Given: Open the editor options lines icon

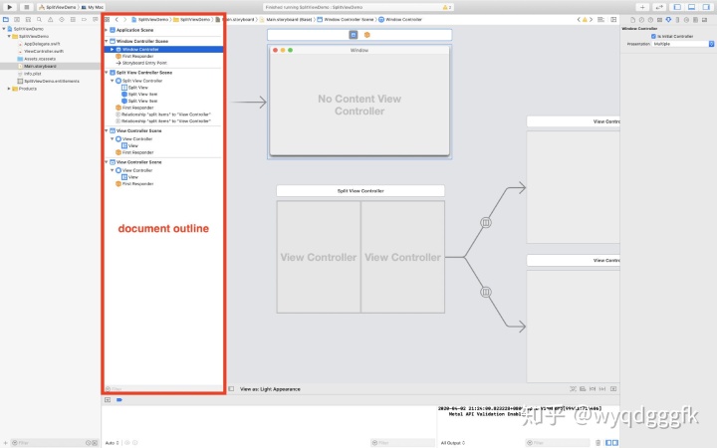Looking at the screenshot, I should coord(600,20).
